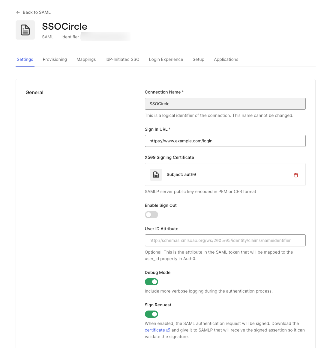Screen dimensions: 327x348
Task: Open the Setup tab
Action: [x=198, y=59]
